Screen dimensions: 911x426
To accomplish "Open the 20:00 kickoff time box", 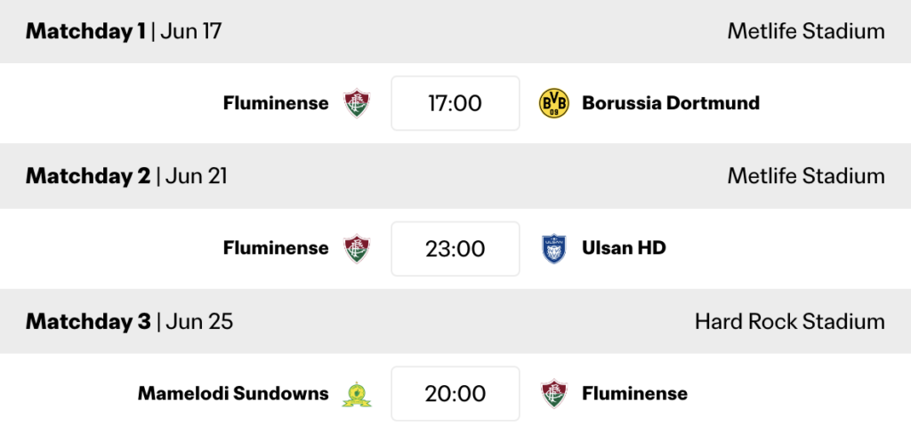I will point(455,394).
